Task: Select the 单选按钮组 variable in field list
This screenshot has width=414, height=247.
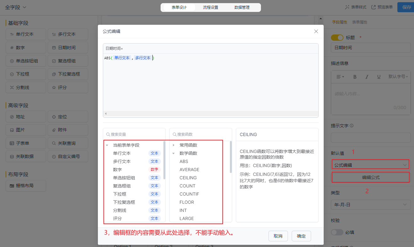Action: point(134,178)
